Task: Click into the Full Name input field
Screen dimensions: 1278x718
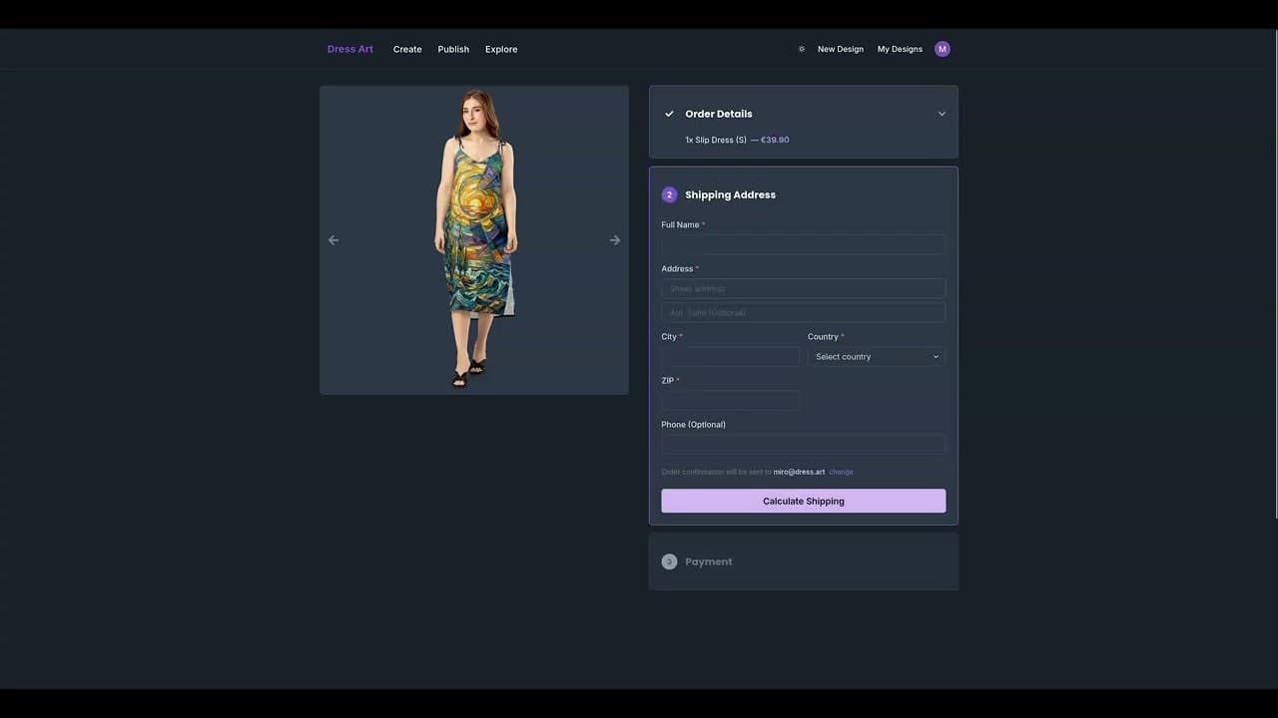Action: point(803,244)
